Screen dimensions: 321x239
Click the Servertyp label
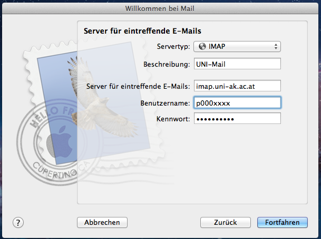tap(173, 47)
